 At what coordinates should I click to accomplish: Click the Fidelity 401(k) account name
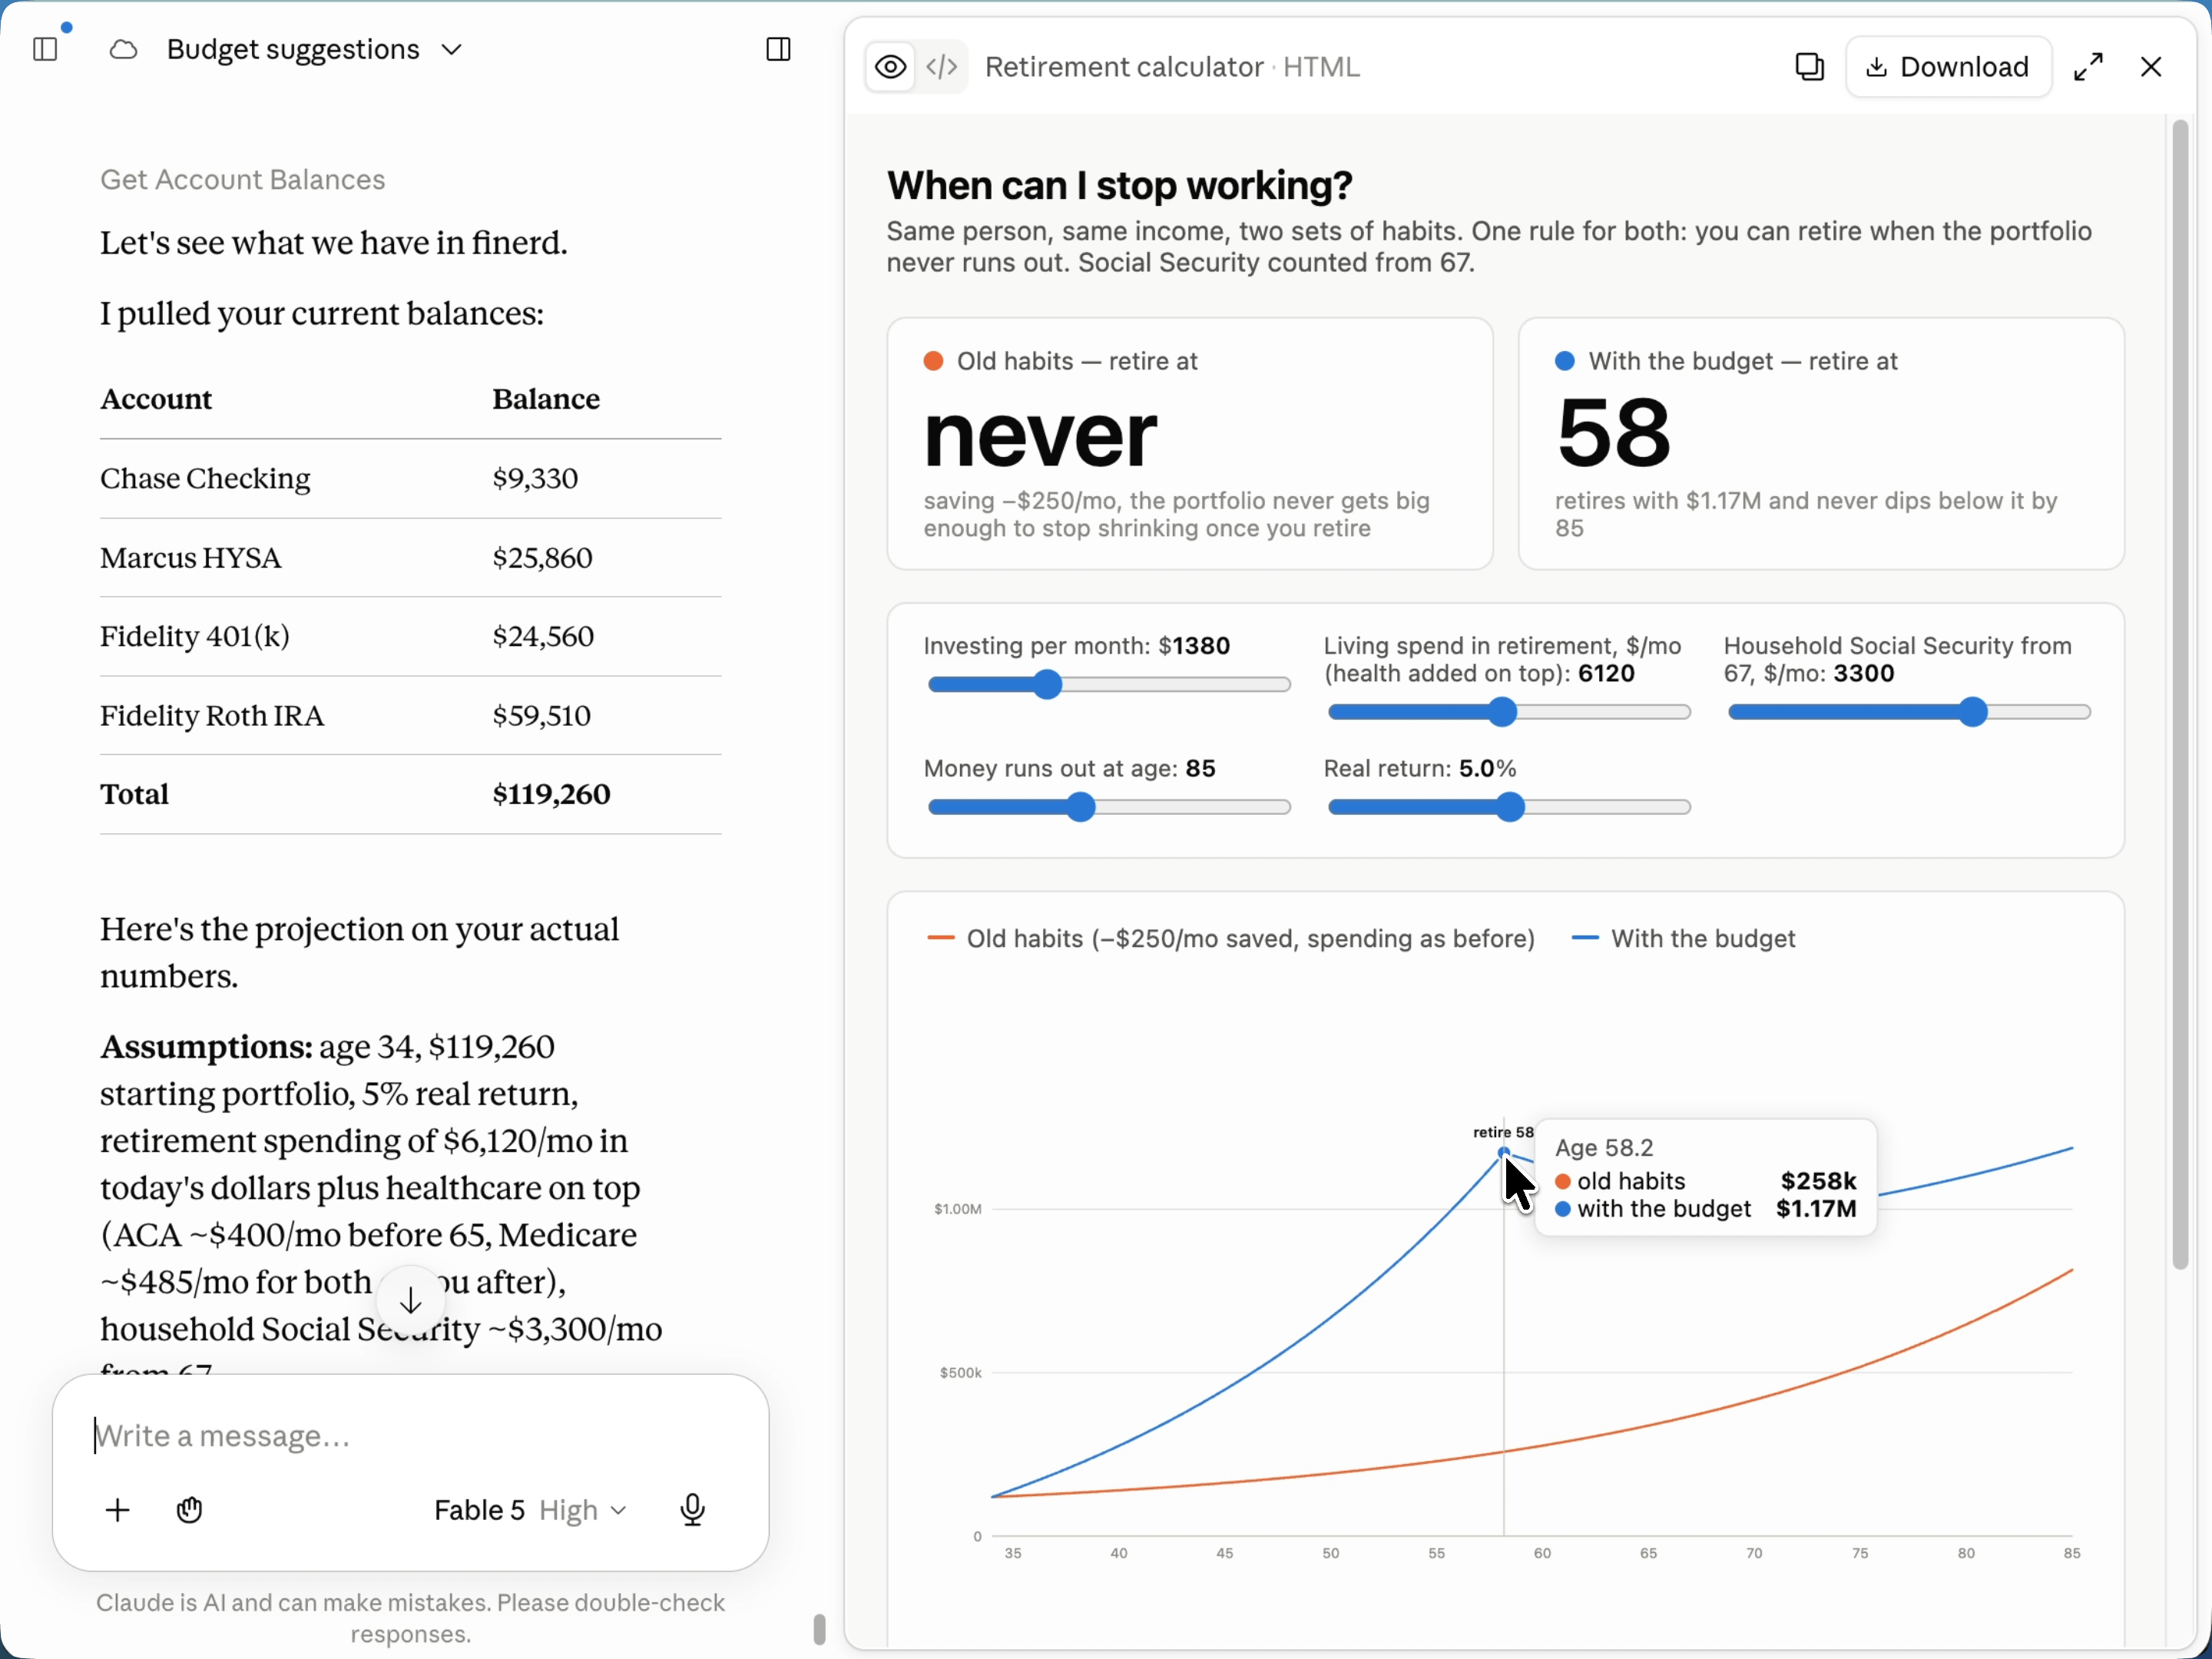click(x=195, y=636)
